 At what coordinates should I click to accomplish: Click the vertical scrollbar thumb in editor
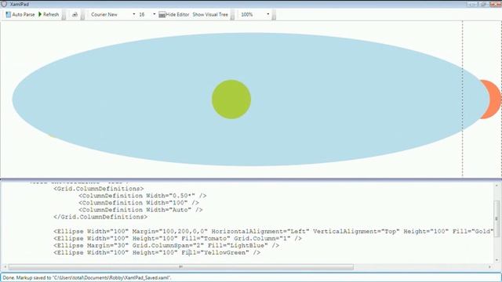click(497, 219)
